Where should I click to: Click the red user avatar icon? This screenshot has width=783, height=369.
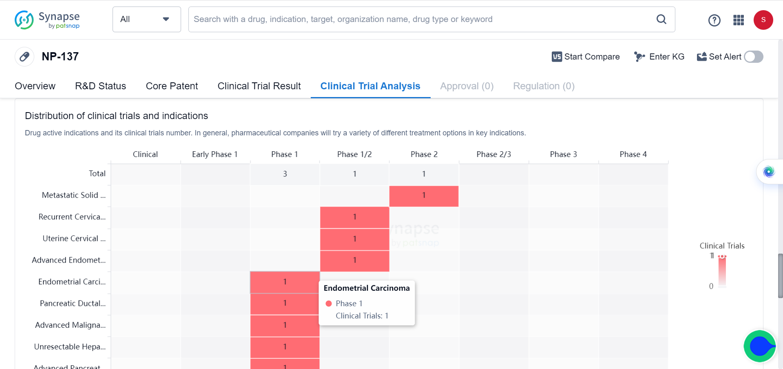pyautogui.click(x=763, y=20)
